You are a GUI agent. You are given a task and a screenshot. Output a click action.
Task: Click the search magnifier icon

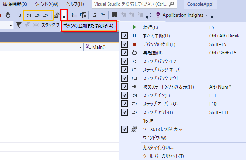[172, 4]
